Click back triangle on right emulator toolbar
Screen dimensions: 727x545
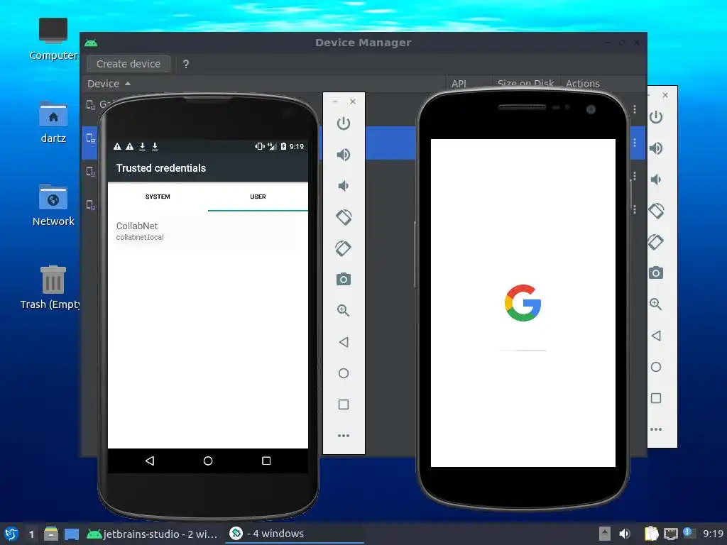(x=655, y=336)
